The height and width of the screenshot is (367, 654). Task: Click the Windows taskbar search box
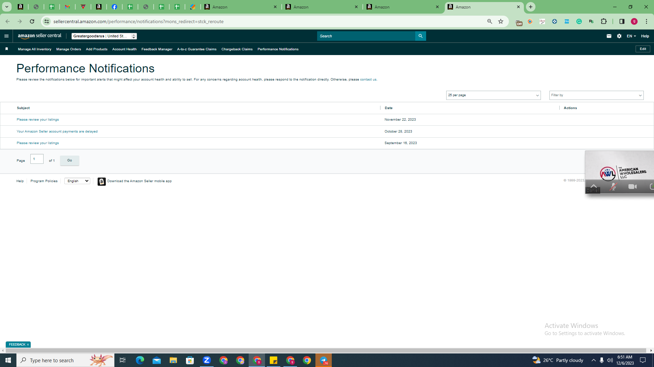65,360
